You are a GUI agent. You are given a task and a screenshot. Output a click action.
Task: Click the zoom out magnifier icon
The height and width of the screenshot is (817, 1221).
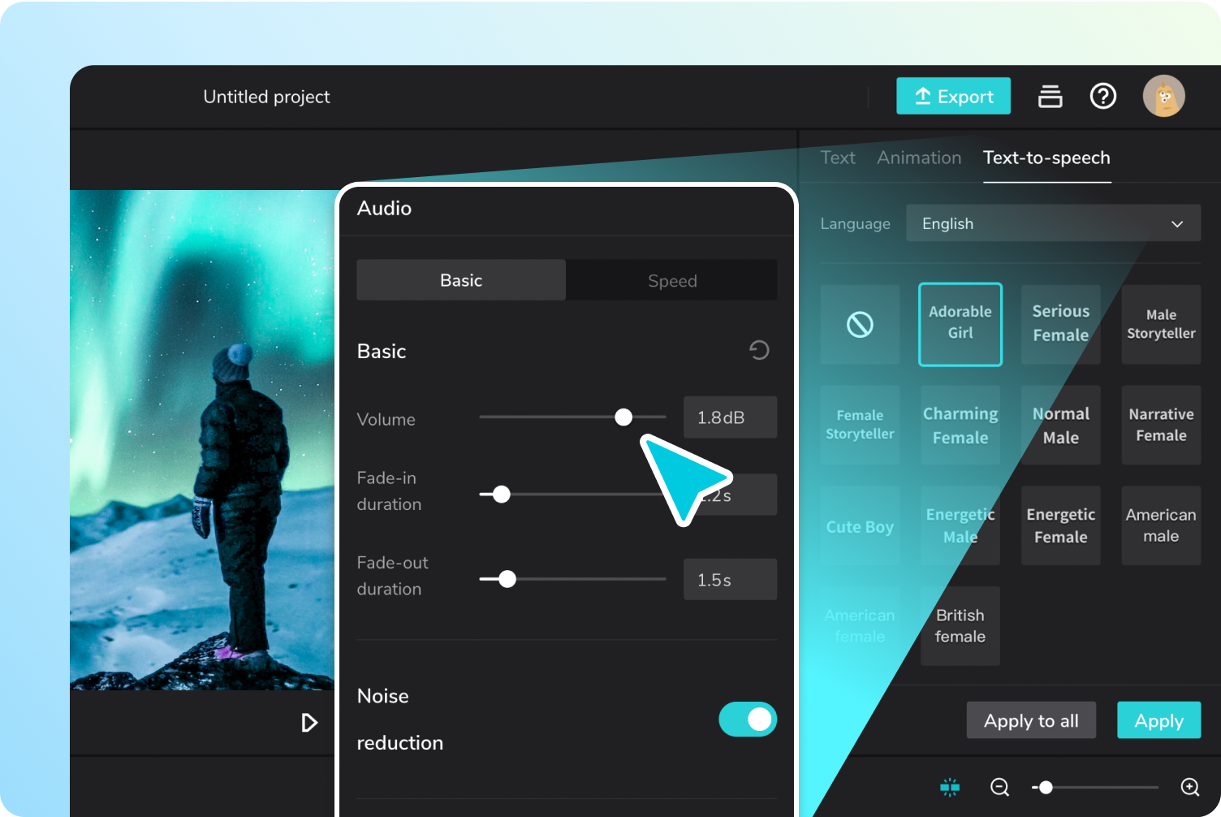(x=999, y=787)
